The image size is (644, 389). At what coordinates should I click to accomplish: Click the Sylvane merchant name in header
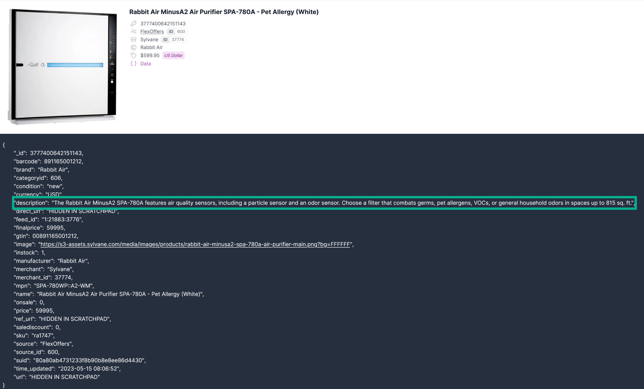click(x=149, y=40)
